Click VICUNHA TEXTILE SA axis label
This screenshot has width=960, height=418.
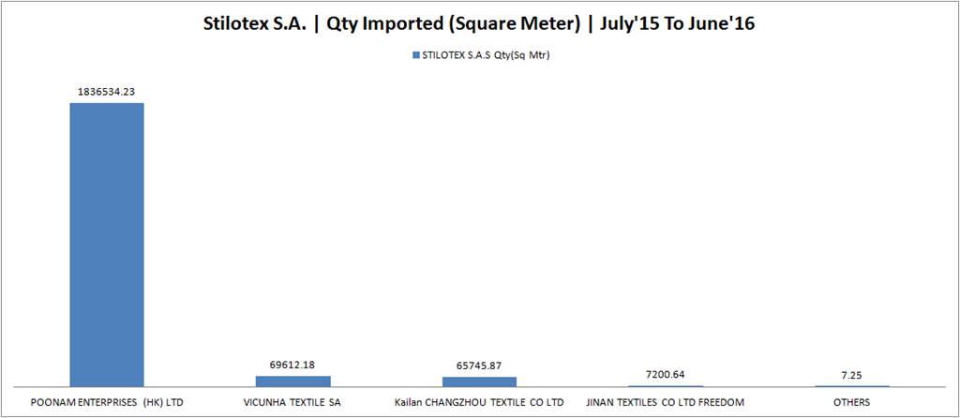[x=292, y=403]
